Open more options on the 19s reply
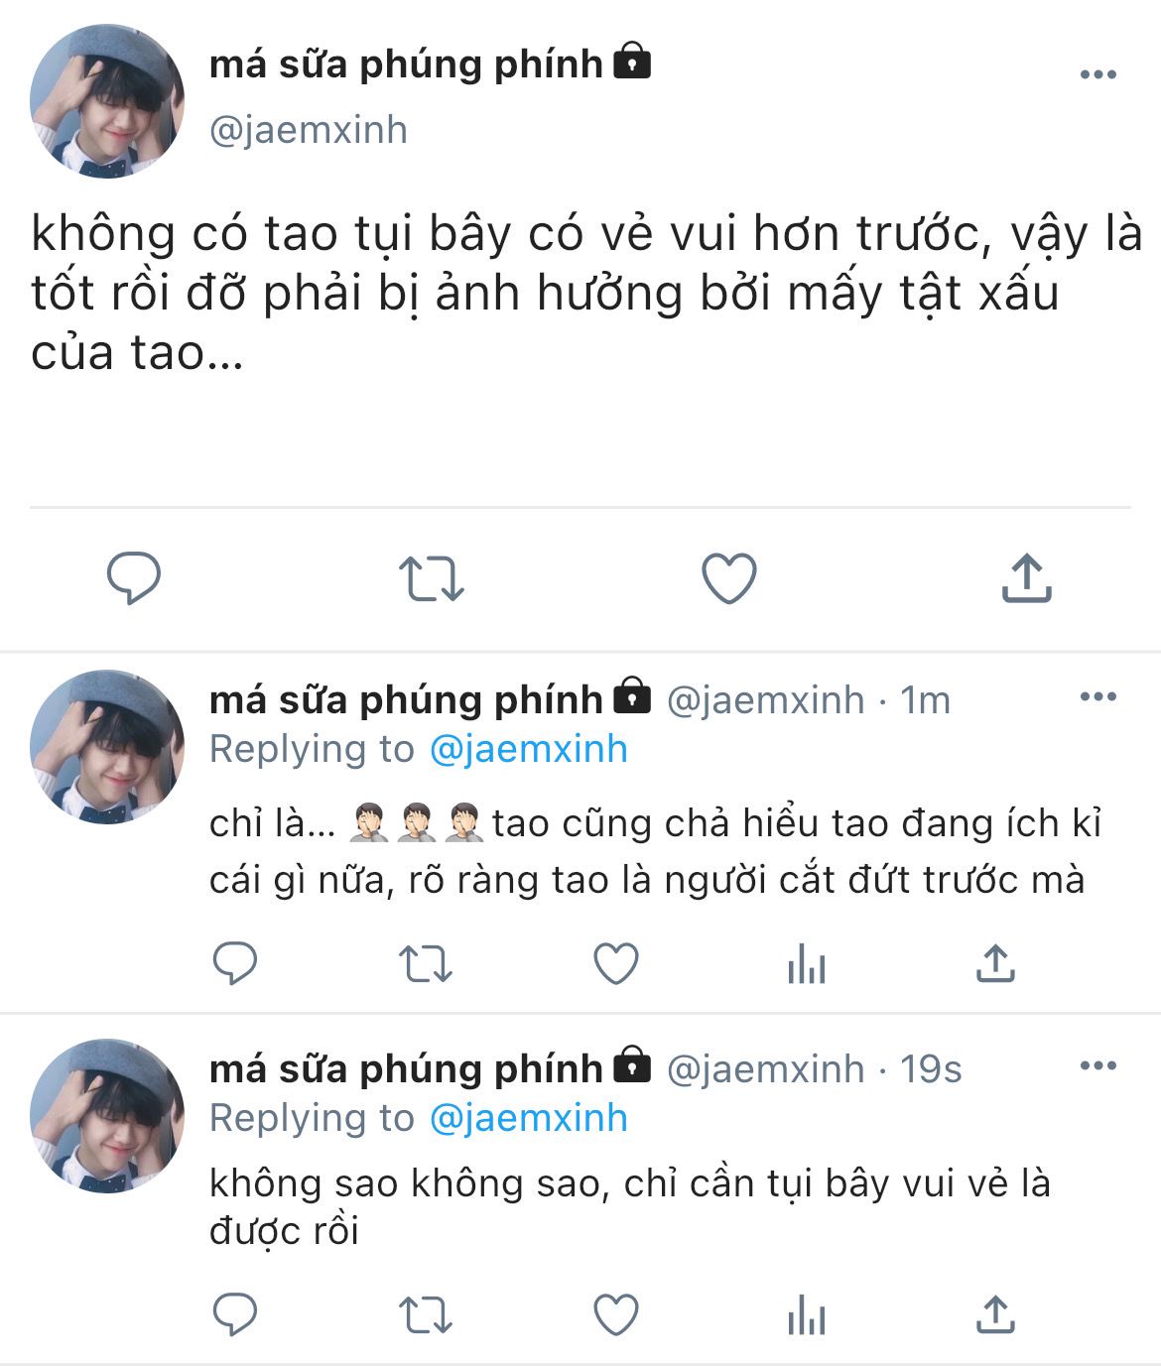The width and height of the screenshot is (1161, 1366). point(1097,1066)
